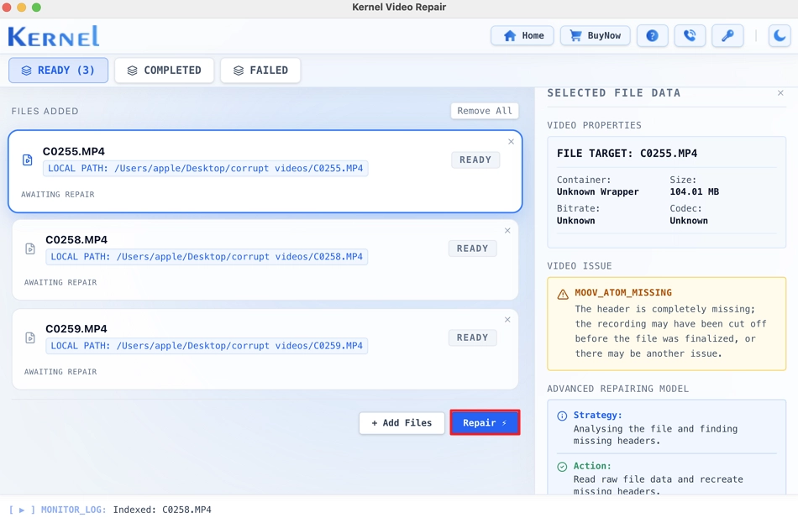The width and height of the screenshot is (798, 518).
Task: Select the C0258.MP4 file name
Action: pos(76,239)
